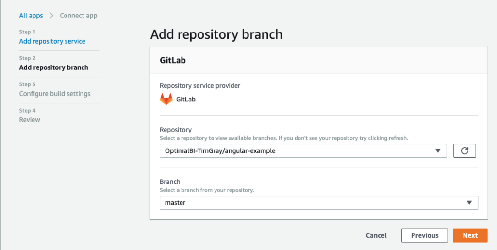
Task: Open the Repository OptimalBI-TimGray/angular-example dropdown
Action: 303,151
